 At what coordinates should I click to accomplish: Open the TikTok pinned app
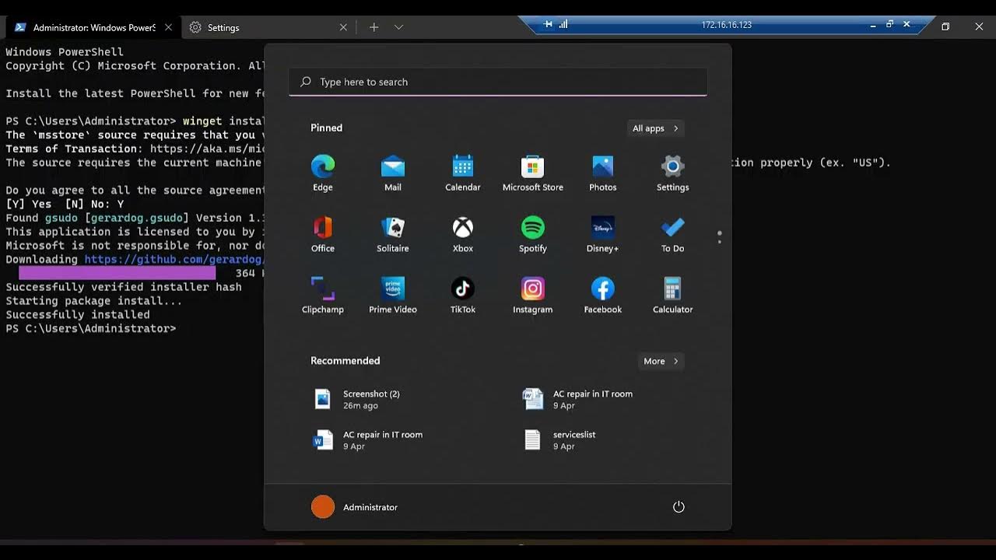pos(463,296)
